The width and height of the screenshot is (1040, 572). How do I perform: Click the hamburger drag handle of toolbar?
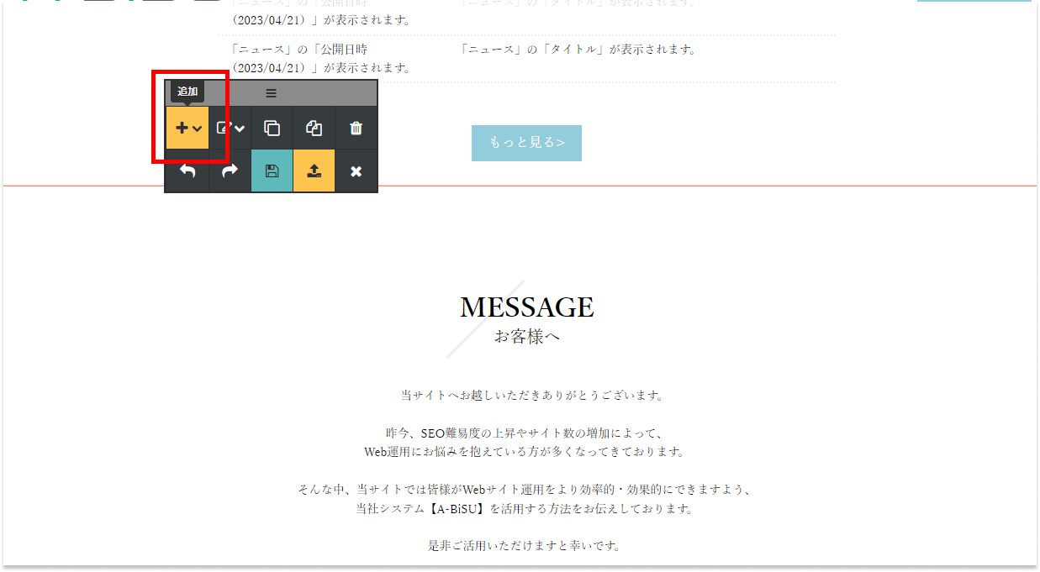tap(271, 93)
